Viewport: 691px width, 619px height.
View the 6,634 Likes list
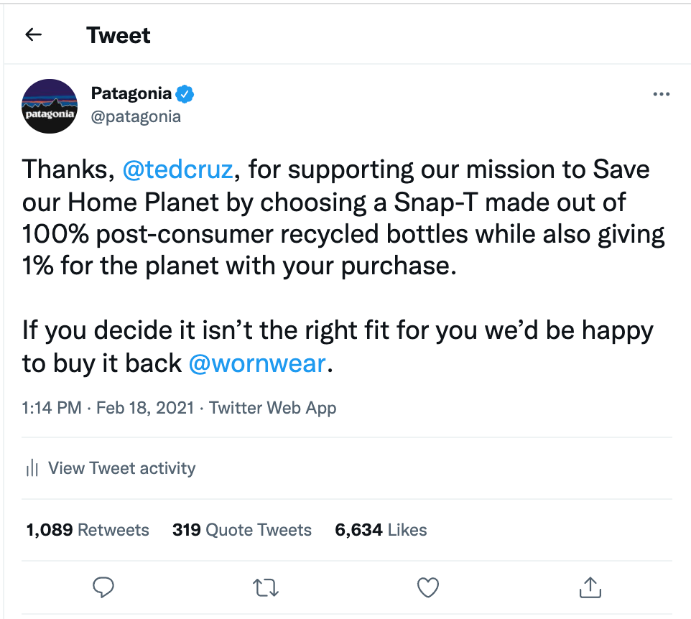[381, 530]
